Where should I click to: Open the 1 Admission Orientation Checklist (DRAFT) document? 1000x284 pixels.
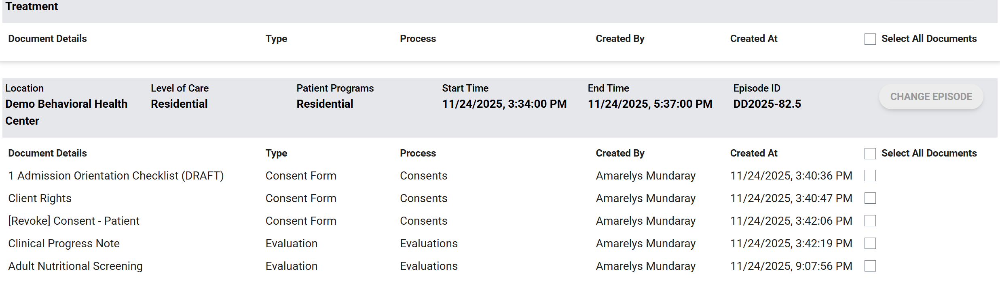click(x=116, y=176)
